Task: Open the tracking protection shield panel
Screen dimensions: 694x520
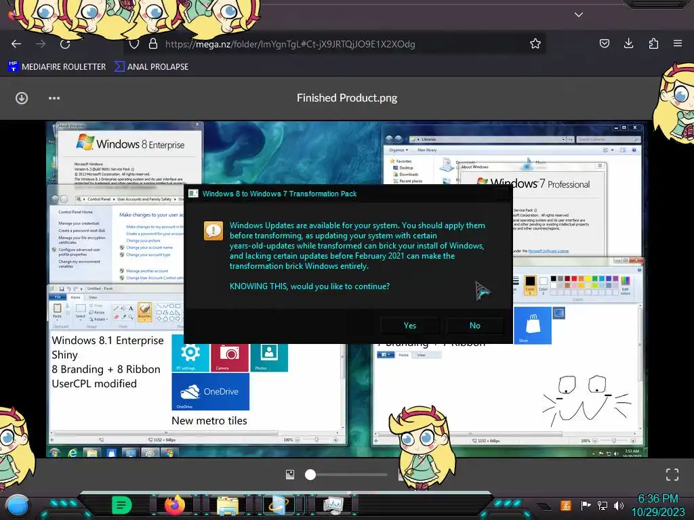Action: coord(134,44)
